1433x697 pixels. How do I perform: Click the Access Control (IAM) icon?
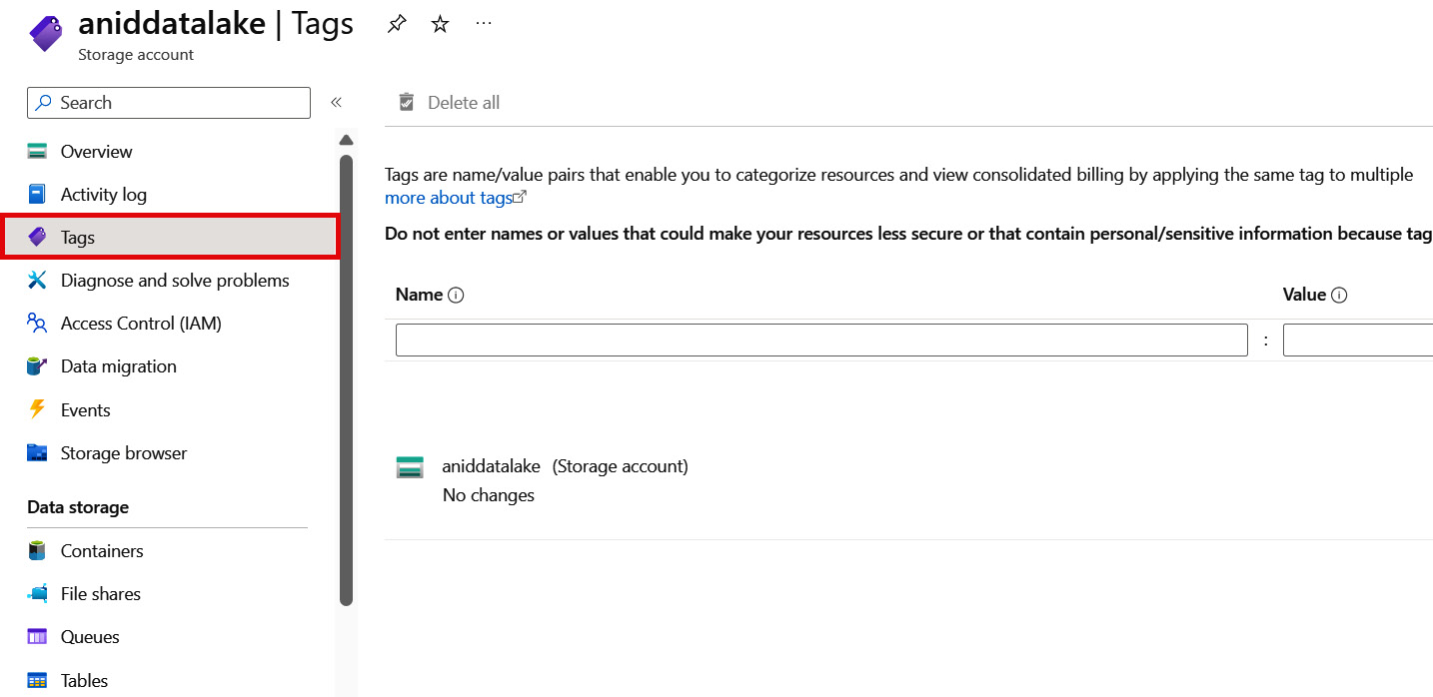(38, 324)
